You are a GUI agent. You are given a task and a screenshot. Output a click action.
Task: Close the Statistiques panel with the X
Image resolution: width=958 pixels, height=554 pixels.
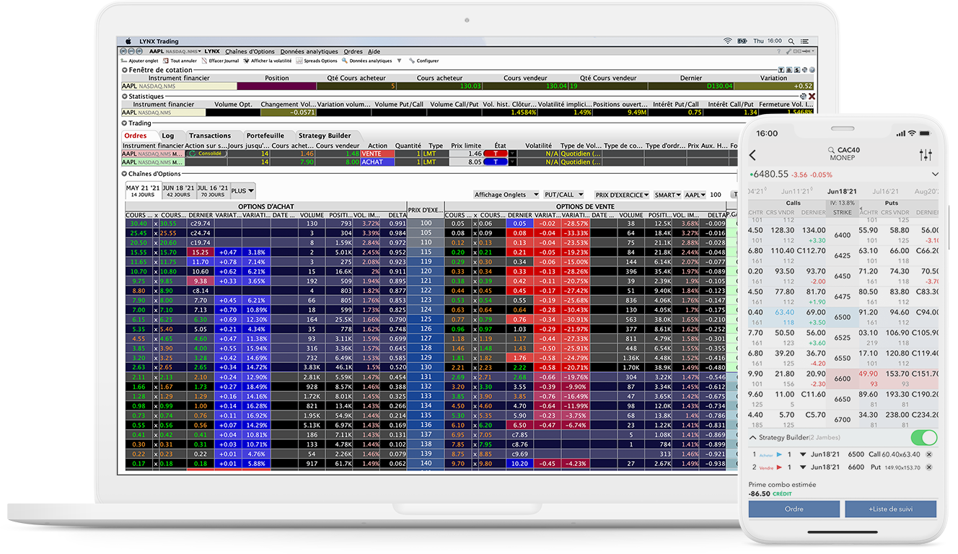click(812, 96)
